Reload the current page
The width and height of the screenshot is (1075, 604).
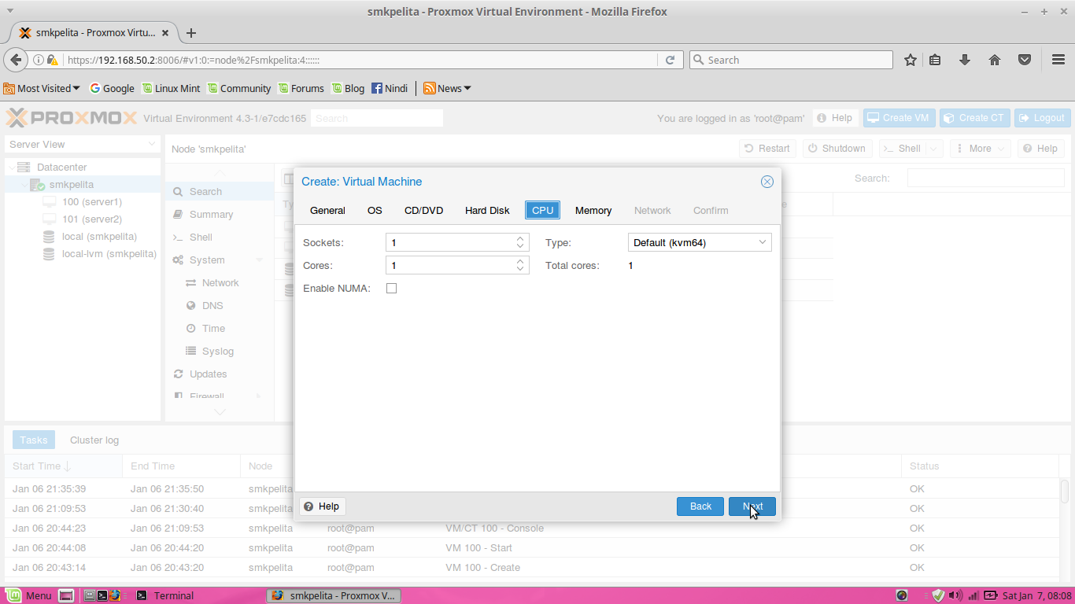click(x=670, y=60)
